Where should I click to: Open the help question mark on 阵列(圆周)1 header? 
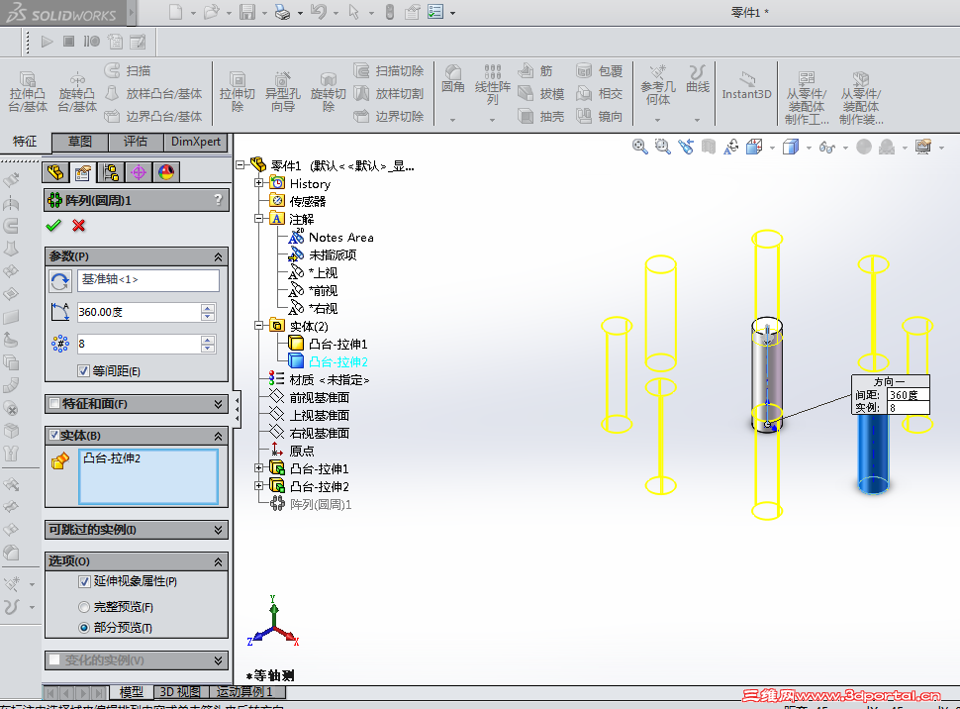point(218,200)
